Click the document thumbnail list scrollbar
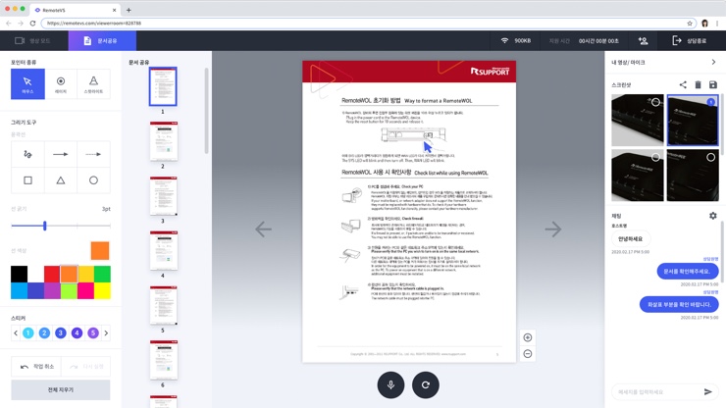 tap(206, 110)
